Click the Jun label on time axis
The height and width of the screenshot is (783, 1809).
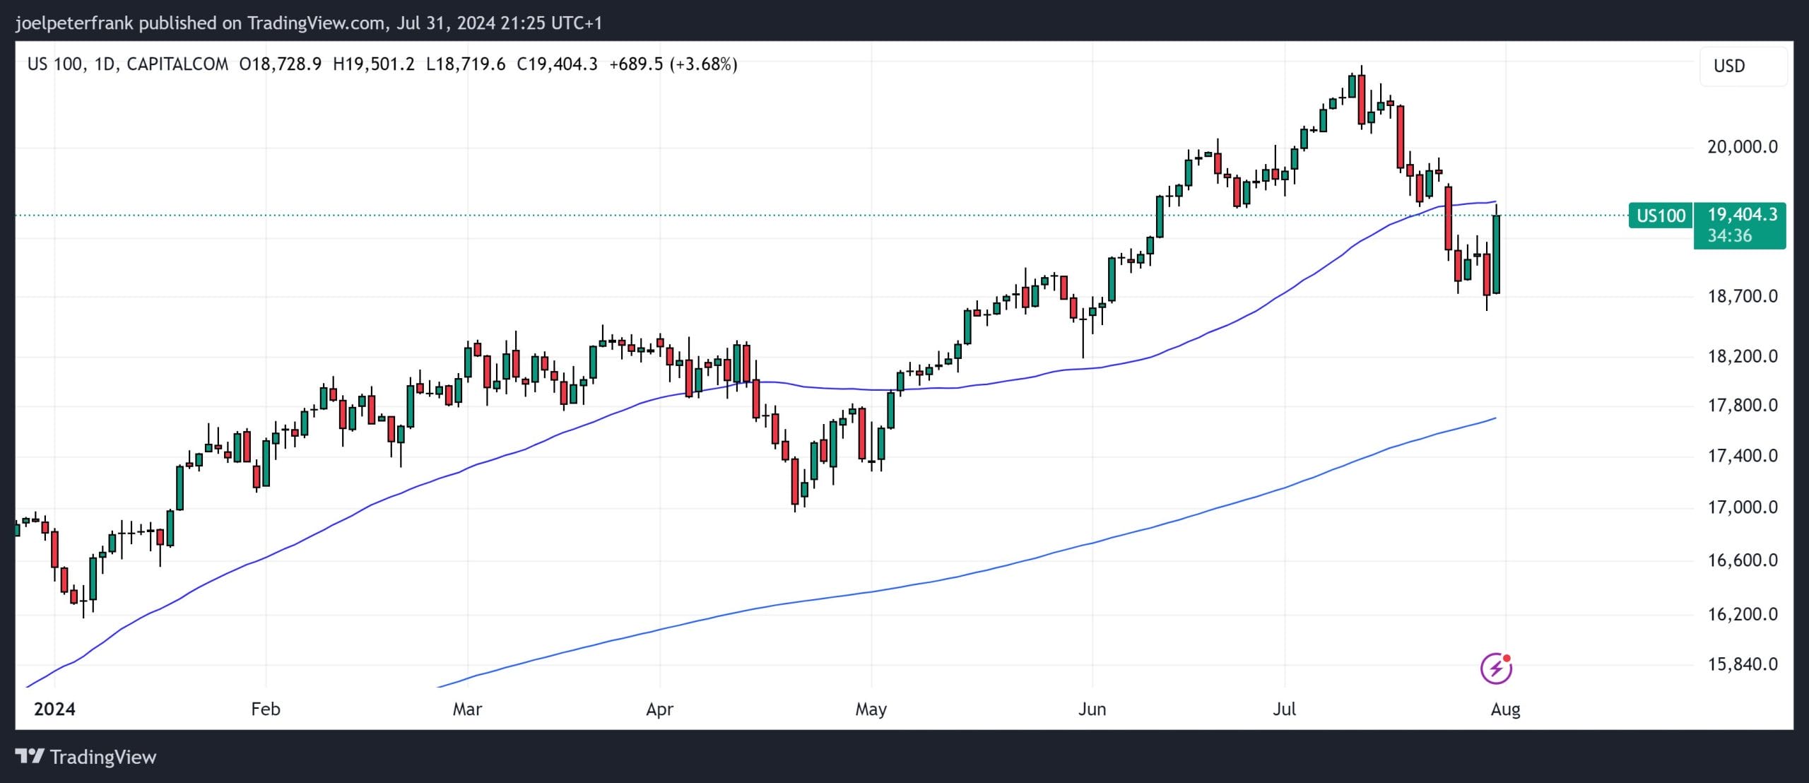point(1092,709)
